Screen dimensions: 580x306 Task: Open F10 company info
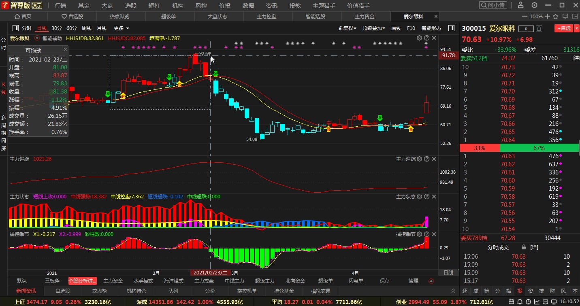pyautogui.click(x=411, y=28)
